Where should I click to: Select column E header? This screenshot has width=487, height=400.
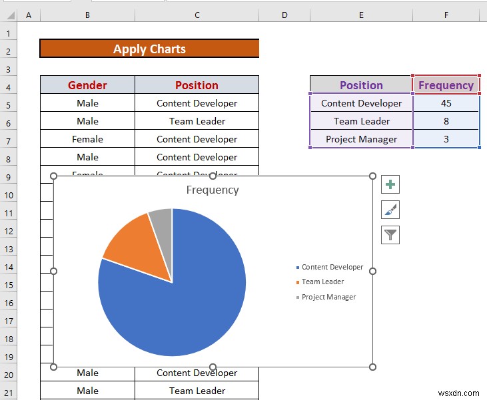pos(361,15)
